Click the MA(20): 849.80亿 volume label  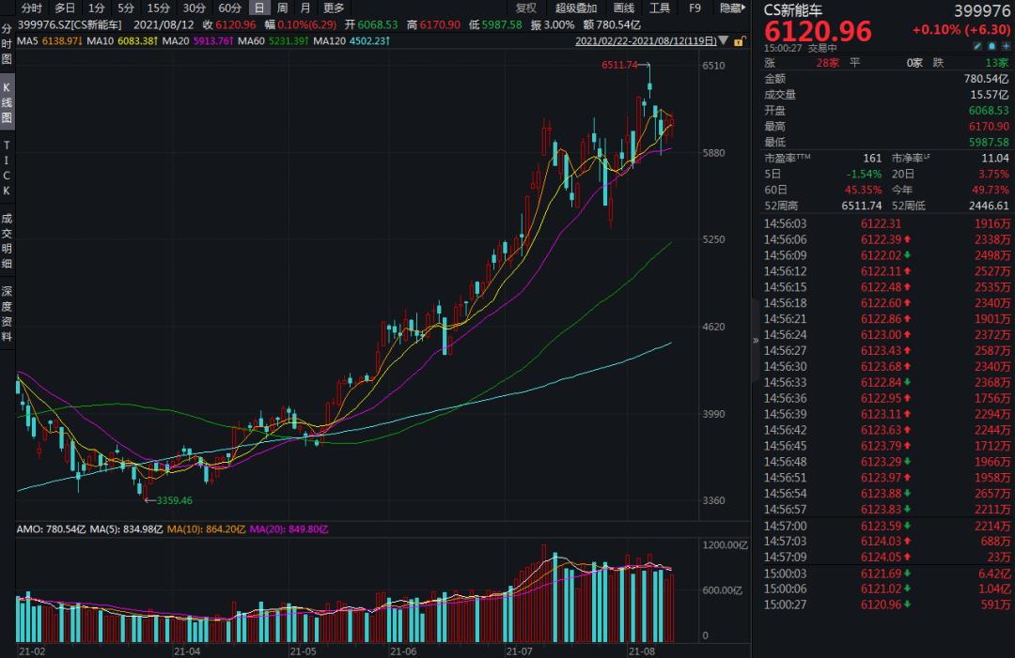coord(289,529)
